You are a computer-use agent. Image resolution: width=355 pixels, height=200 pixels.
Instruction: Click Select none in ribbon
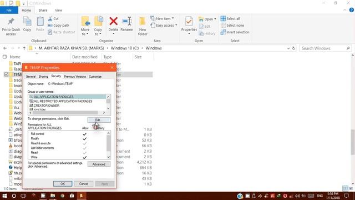pyautogui.click(x=232, y=26)
